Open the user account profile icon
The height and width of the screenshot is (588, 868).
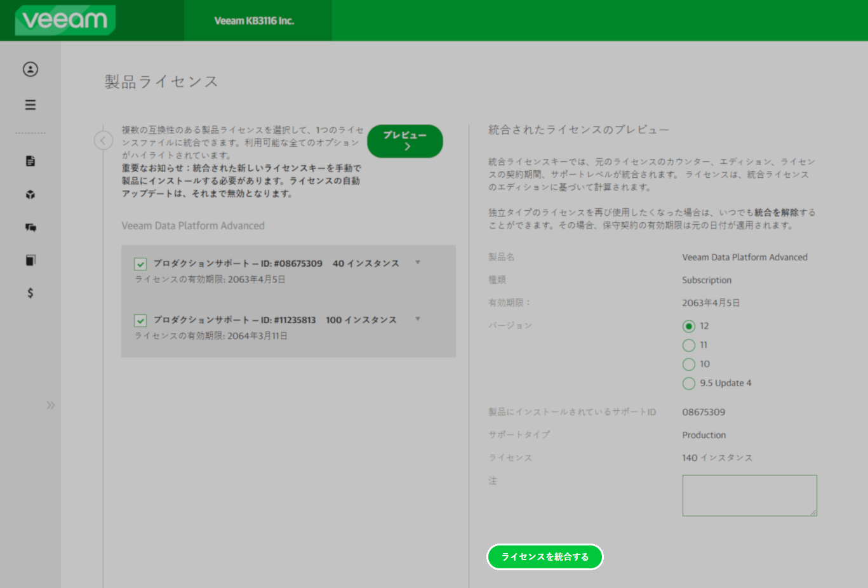tap(30, 69)
